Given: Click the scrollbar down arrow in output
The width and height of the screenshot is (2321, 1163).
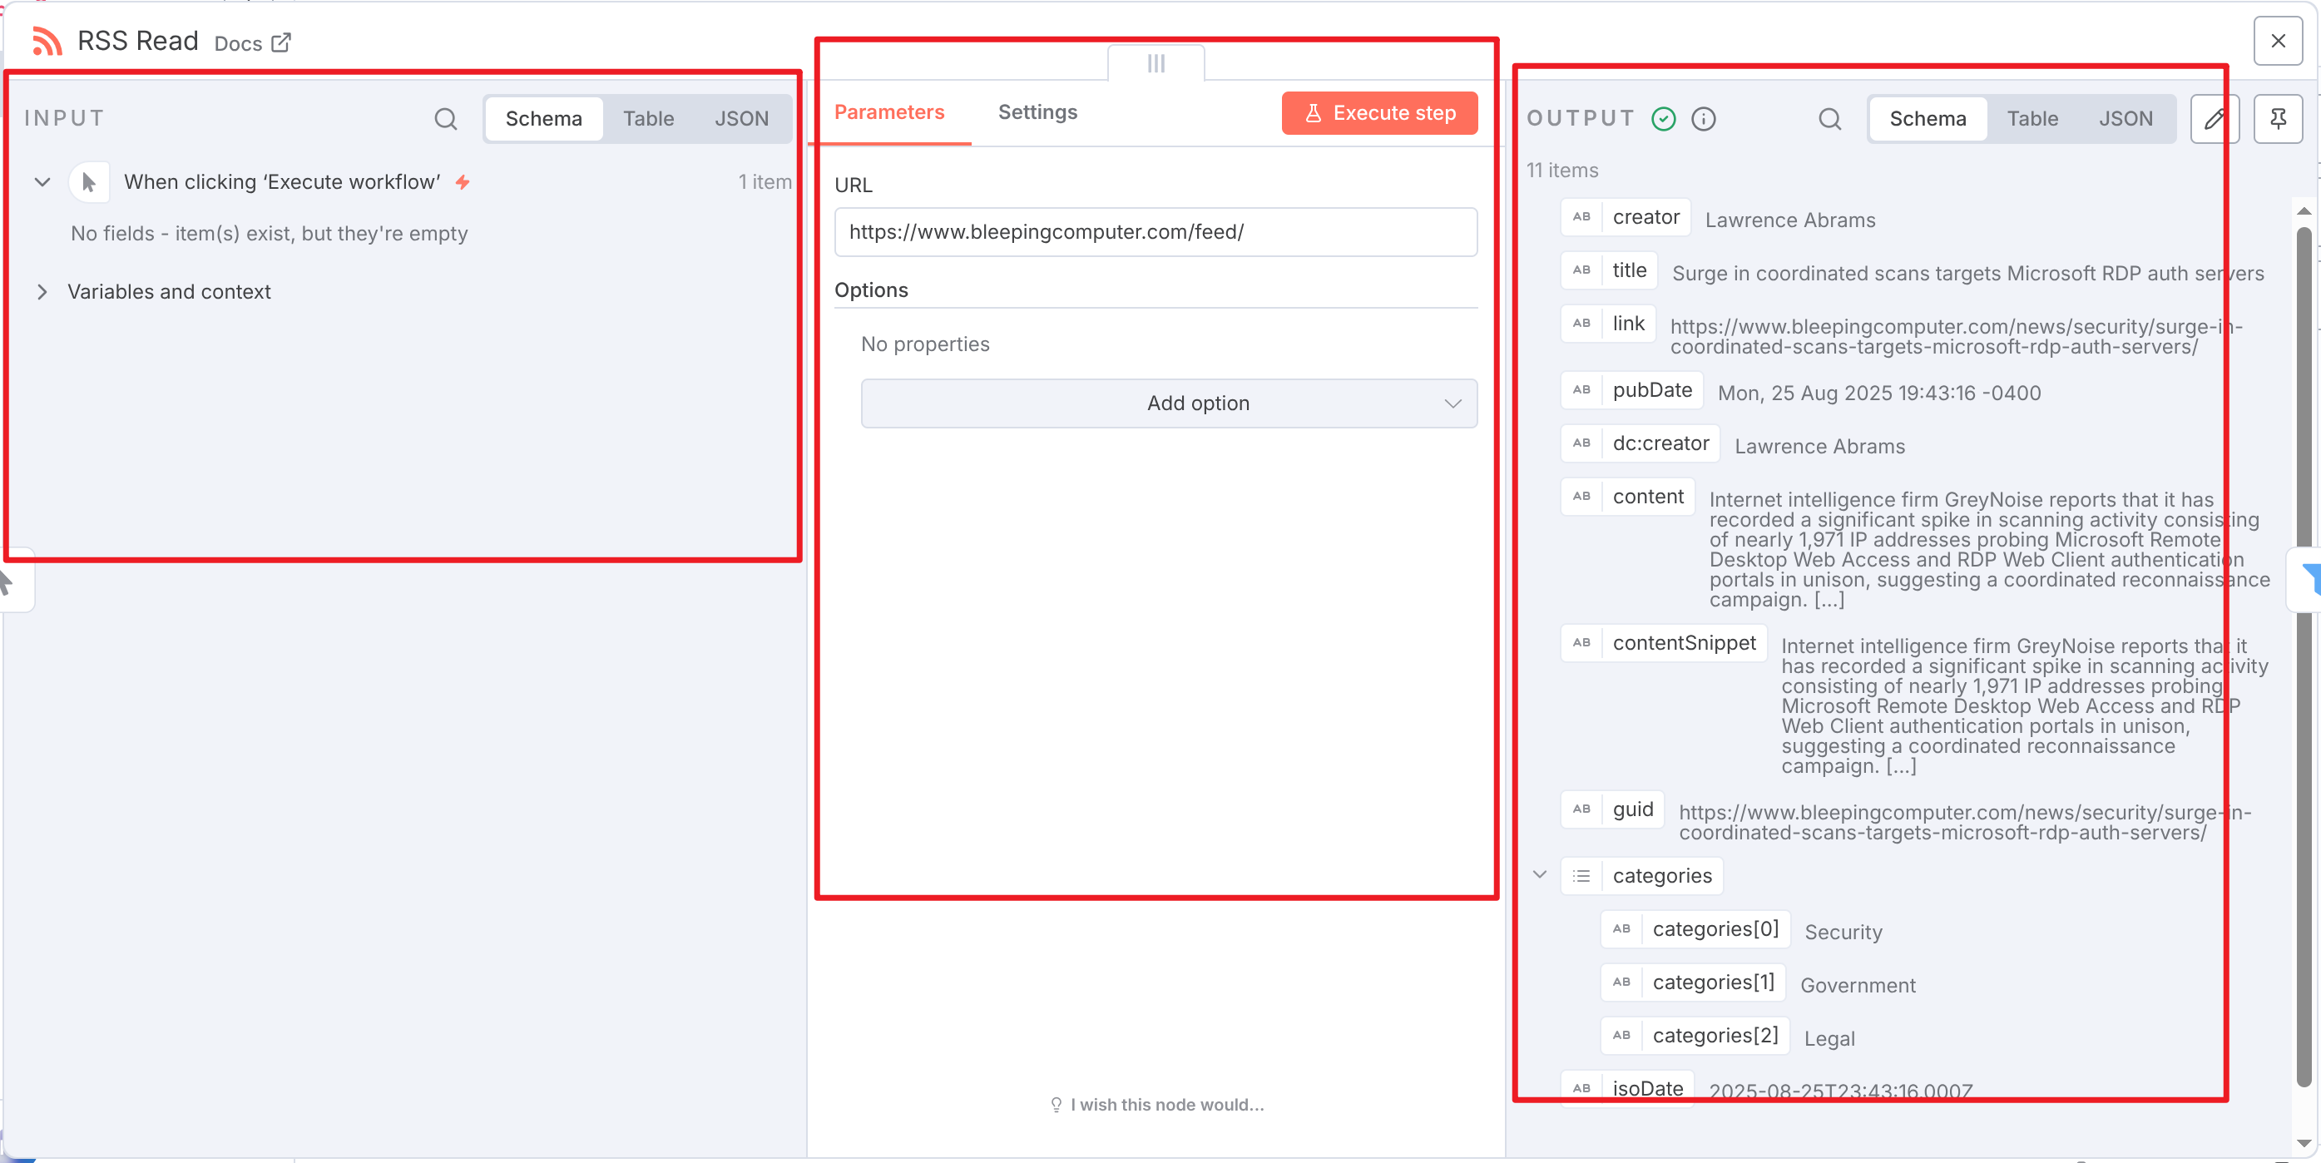Looking at the screenshot, I should tap(2303, 1142).
